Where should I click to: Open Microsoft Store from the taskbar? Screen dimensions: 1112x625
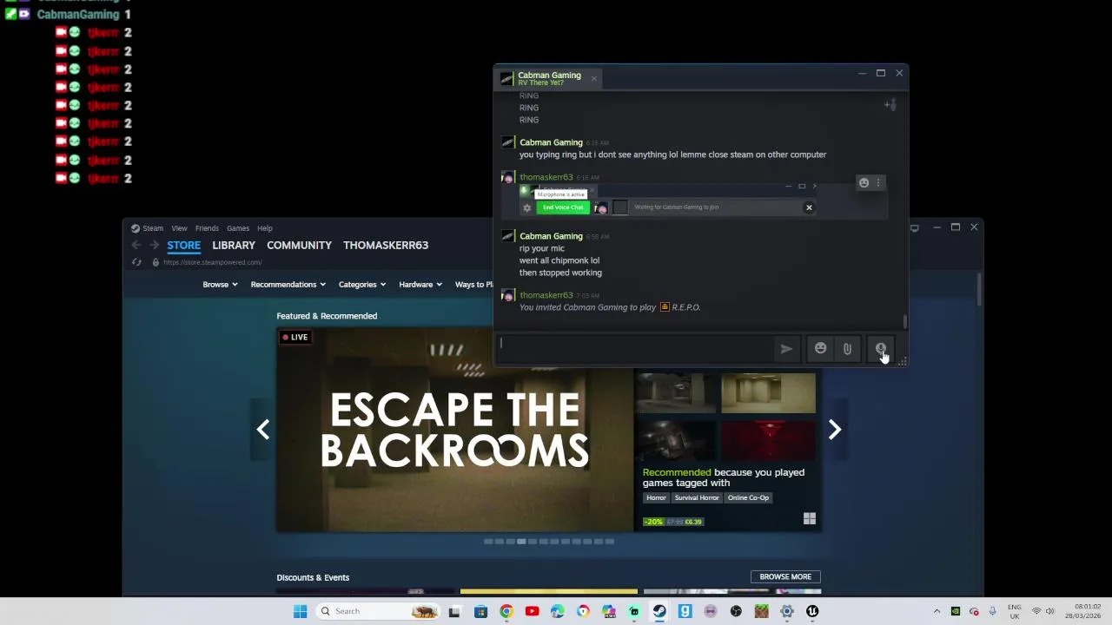(480, 611)
